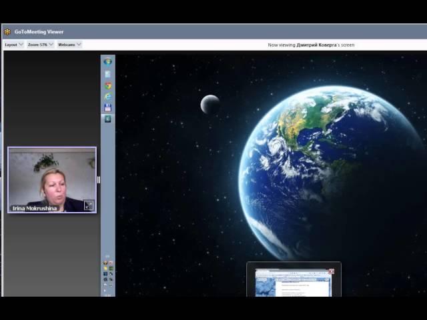
Task: Select the active highlighted app in the taskbar
Action: coord(107,119)
